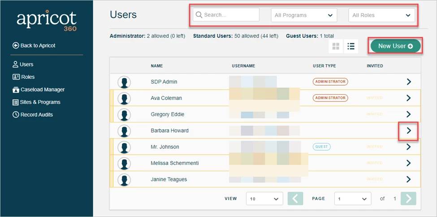Click the name Gregory Eddie
This screenshot has width=437, height=217.
pos(168,114)
